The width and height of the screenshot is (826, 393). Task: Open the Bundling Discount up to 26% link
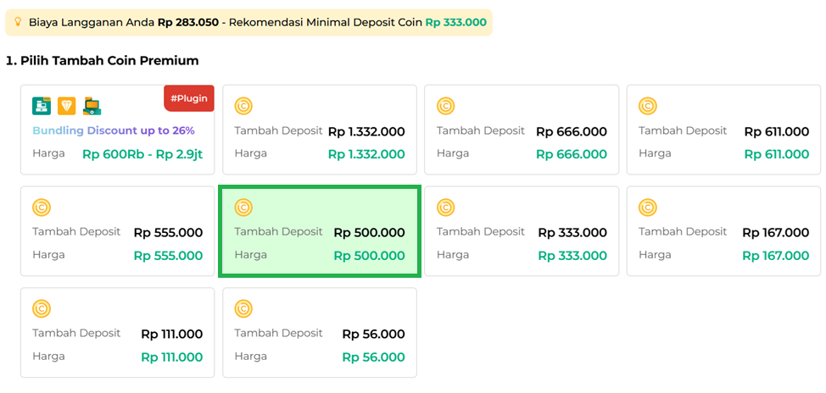tap(114, 130)
